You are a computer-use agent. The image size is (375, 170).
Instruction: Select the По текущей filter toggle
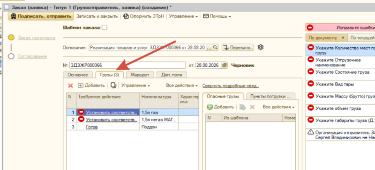[x=361, y=38]
